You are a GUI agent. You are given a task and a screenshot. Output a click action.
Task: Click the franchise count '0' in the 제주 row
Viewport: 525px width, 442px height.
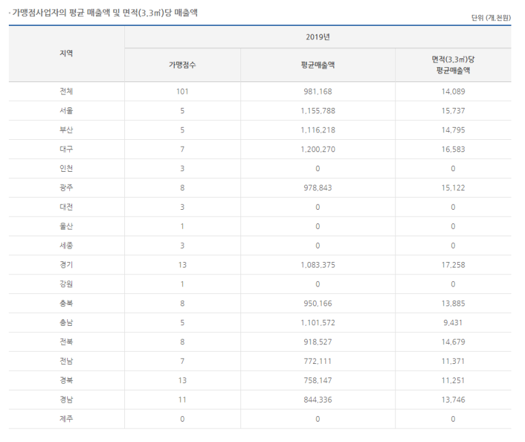point(182,419)
